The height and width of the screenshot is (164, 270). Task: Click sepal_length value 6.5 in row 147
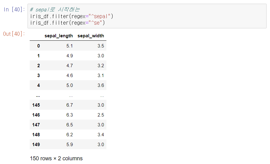click(x=70, y=125)
